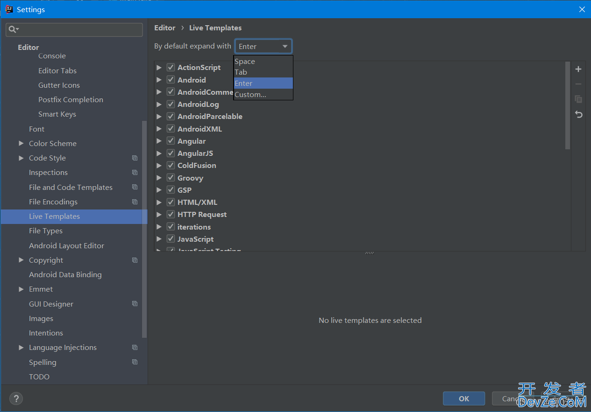The image size is (591, 412).
Task: Open Gutter Icons settings
Action: [x=59, y=85]
